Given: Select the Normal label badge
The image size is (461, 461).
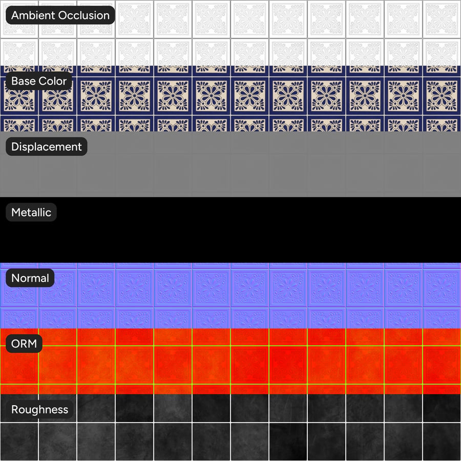Looking at the screenshot, I should (x=30, y=278).
